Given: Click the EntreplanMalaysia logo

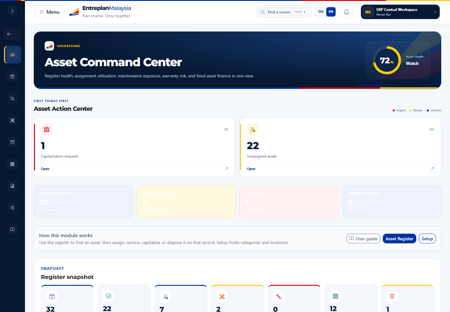Looking at the screenshot, I should click(x=100, y=12).
